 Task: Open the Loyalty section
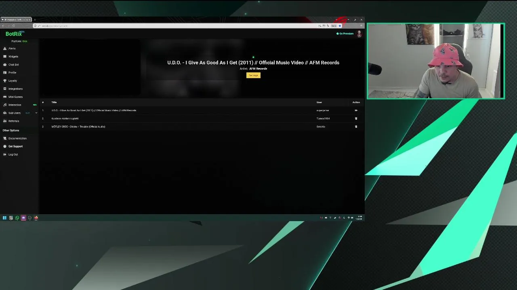click(x=13, y=81)
